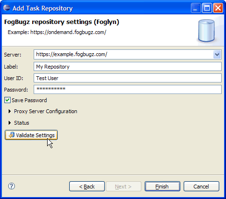Expand the Status section
226x199 pixels.
click(10, 123)
